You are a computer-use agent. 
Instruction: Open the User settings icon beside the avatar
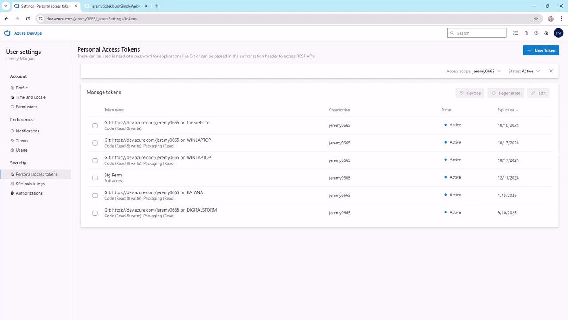[547, 33]
